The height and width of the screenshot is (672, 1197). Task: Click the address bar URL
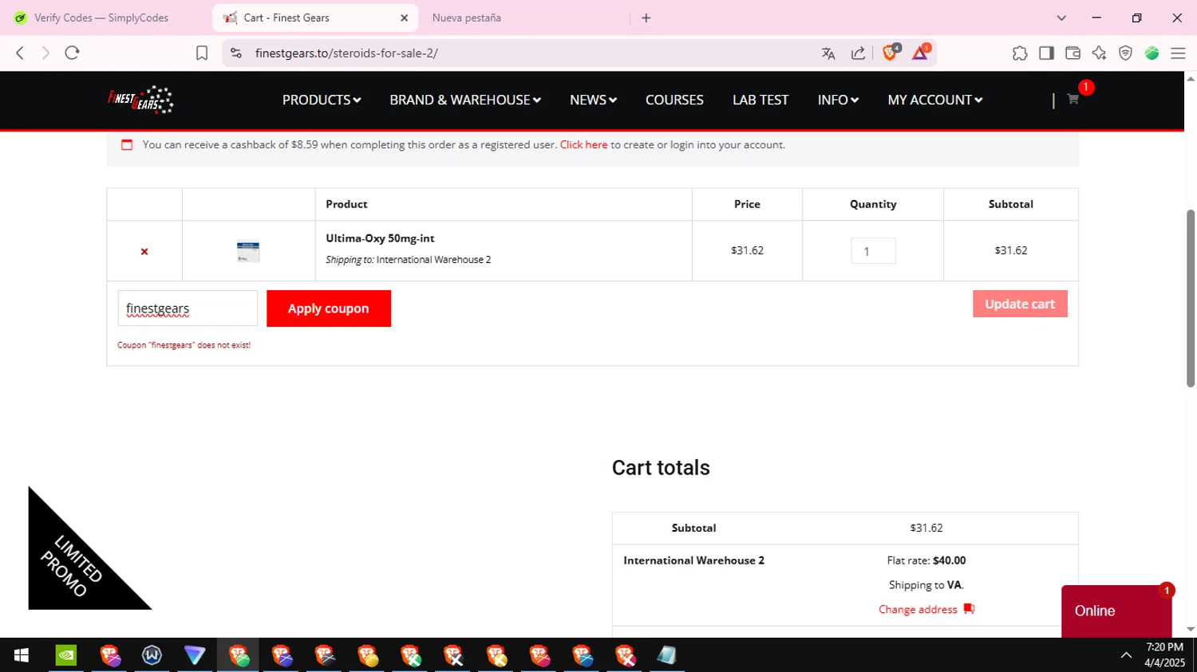click(x=346, y=53)
